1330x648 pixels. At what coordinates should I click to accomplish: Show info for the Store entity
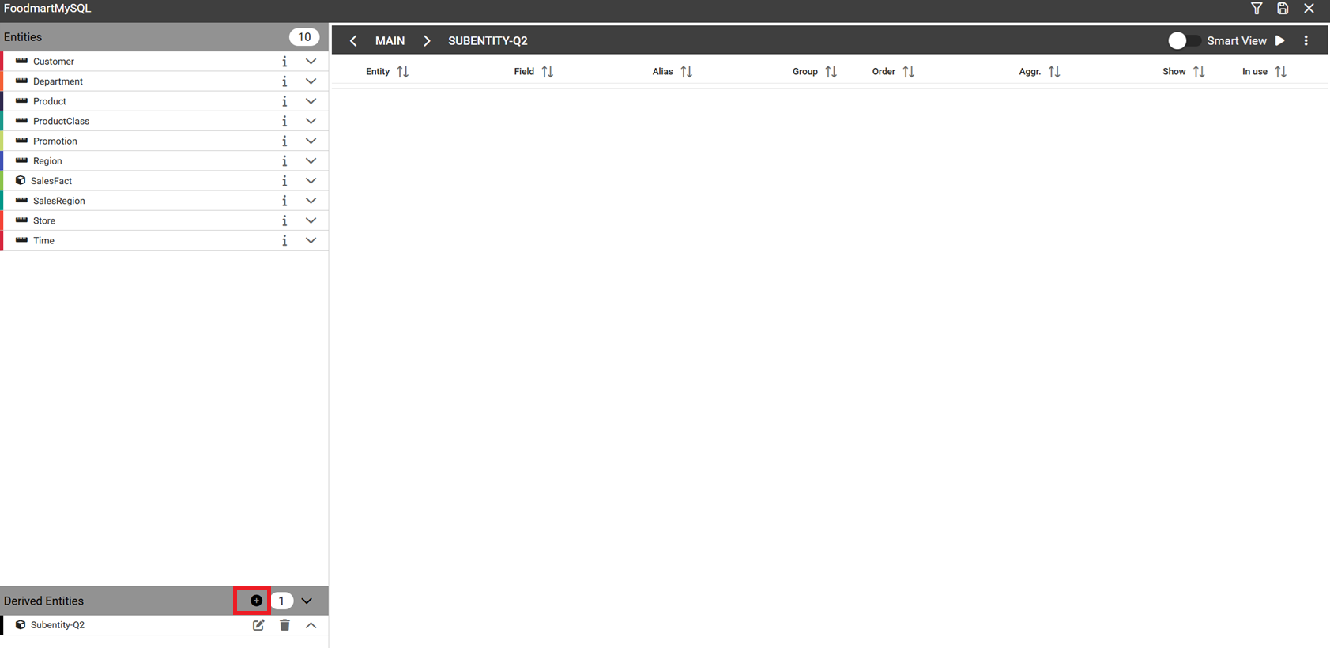284,220
